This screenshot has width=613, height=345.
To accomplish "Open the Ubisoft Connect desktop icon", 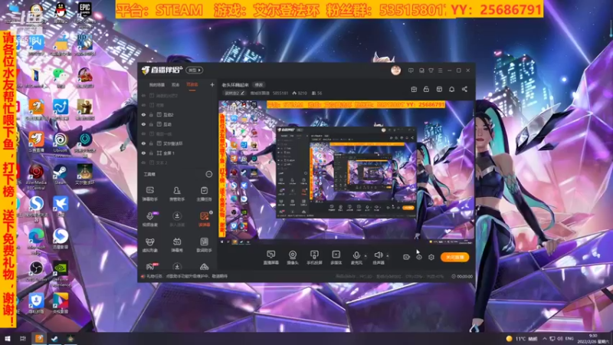I will tap(61, 143).
